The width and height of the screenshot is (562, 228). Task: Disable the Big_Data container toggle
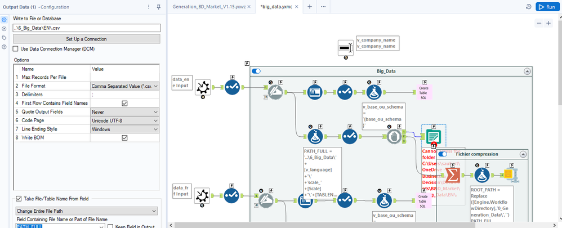[x=256, y=71]
